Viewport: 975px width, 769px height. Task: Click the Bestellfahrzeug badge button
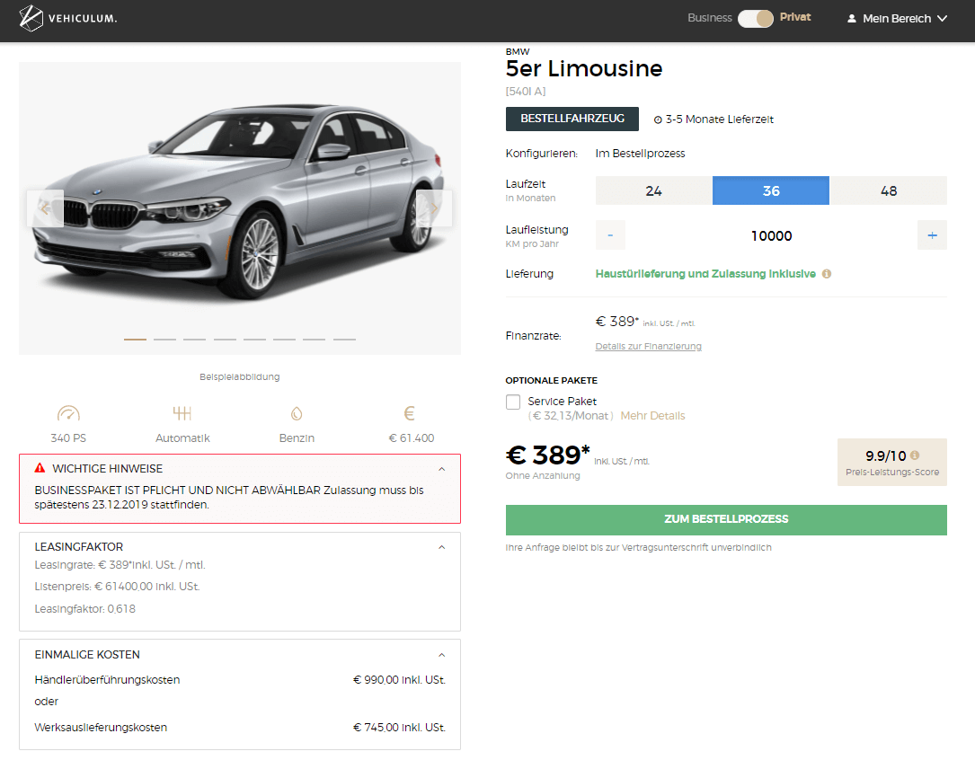[572, 119]
